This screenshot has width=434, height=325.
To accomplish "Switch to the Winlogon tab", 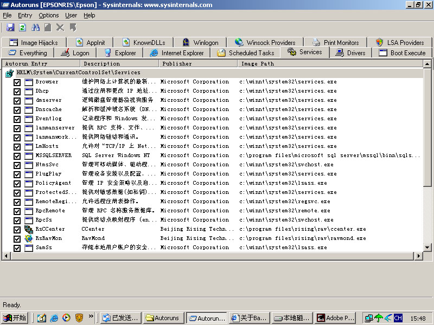I will 200,43.
